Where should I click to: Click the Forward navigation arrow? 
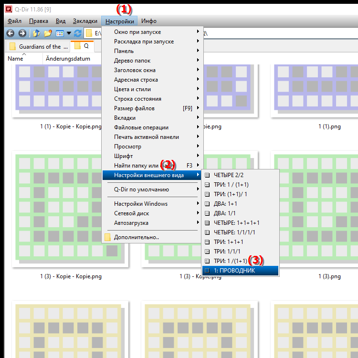click(22, 33)
